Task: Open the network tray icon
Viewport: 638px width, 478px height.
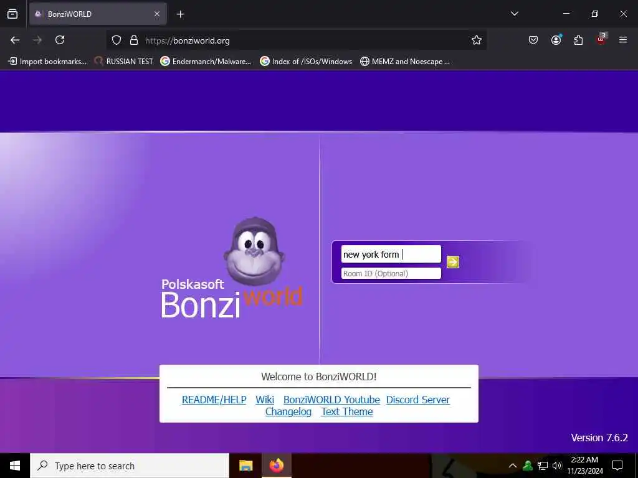Action: click(x=543, y=466)
